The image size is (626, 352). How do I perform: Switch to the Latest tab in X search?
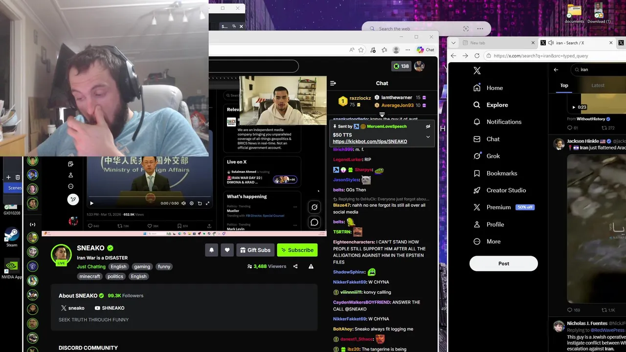[598, 85]
